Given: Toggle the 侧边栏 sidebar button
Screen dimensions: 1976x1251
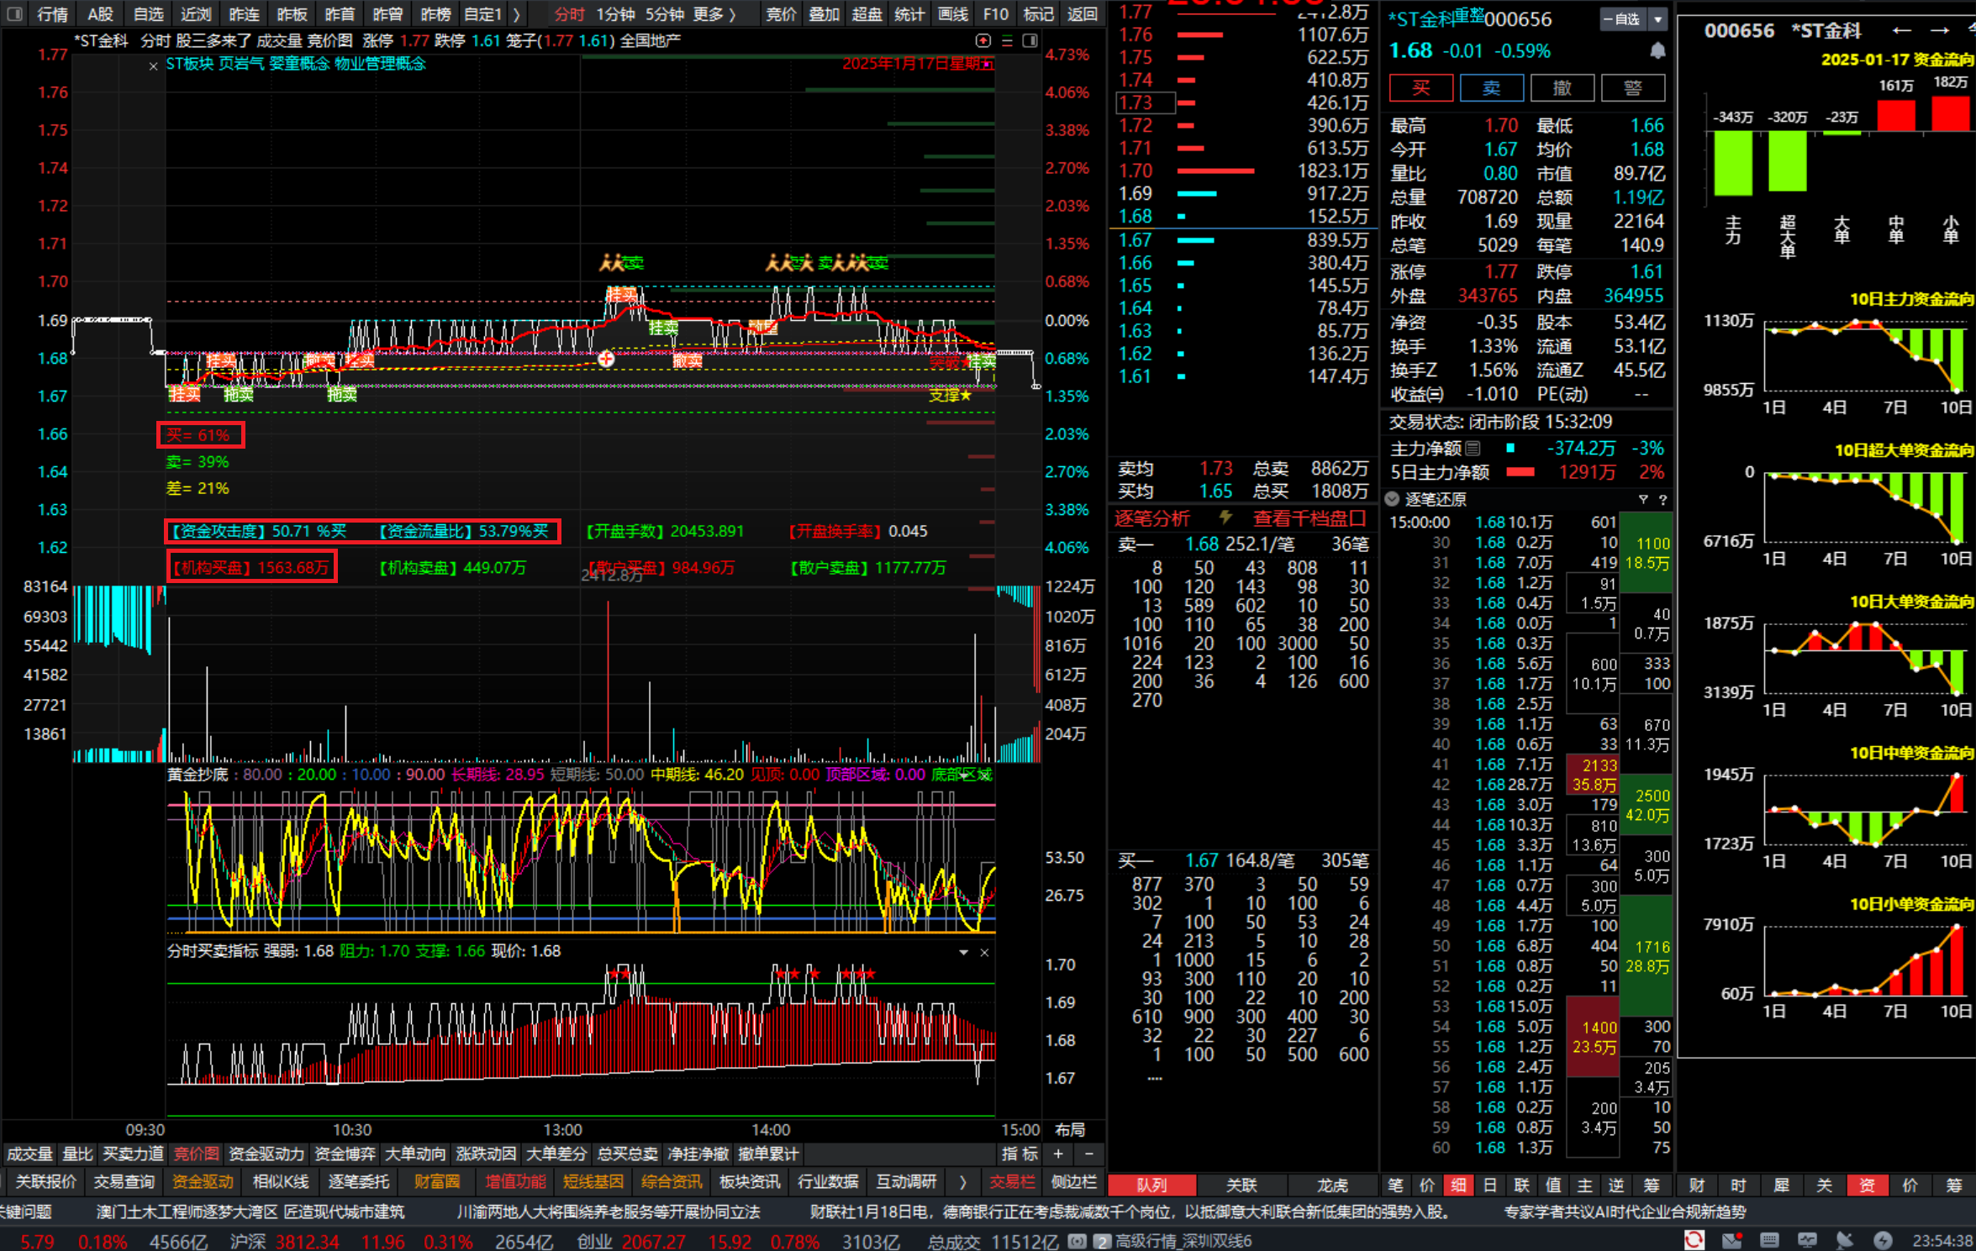Looking at the screenshot, I should 1073,1182.
